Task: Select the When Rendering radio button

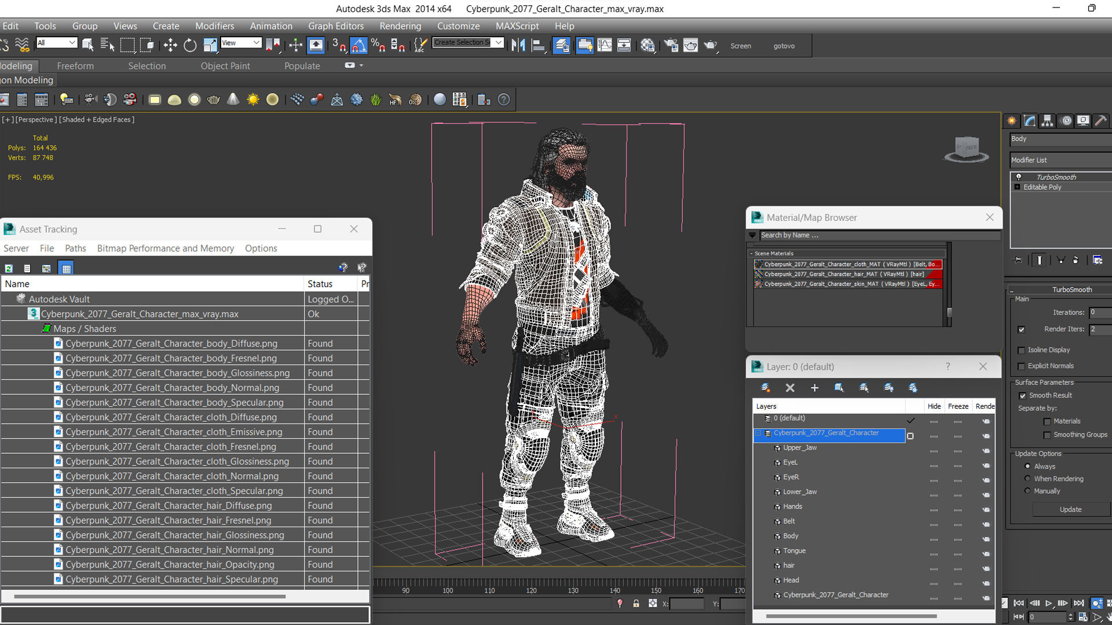Action: click(1027, 479)
